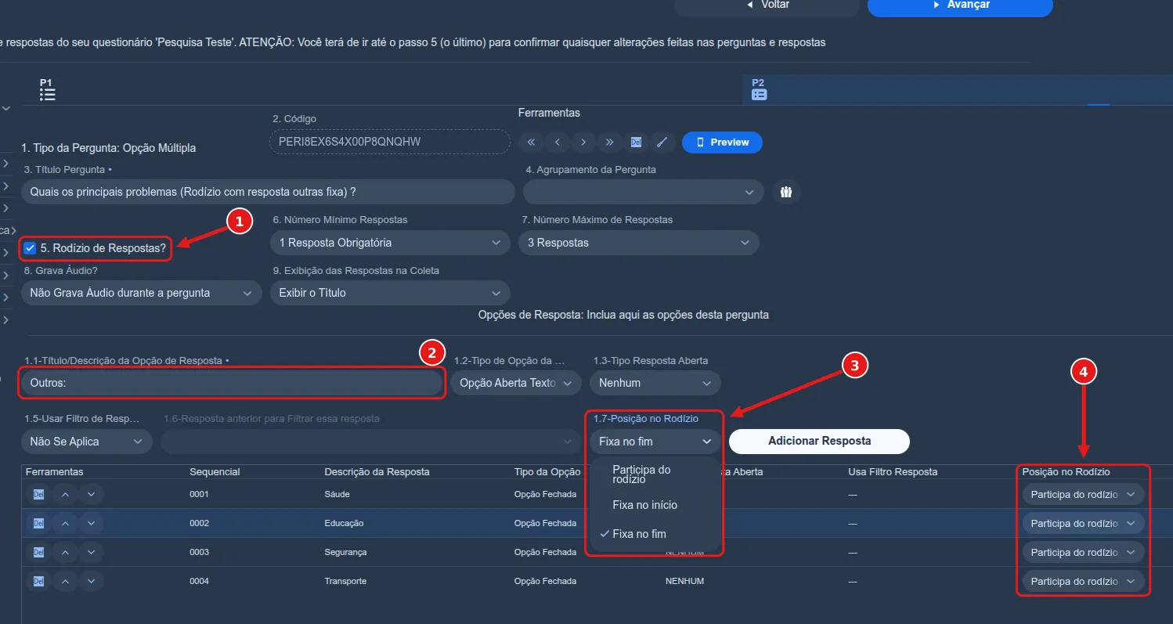The image size is (1173, 624).
Task: Open the Tipo de Opção dropdown
Action: pos(515,383)
